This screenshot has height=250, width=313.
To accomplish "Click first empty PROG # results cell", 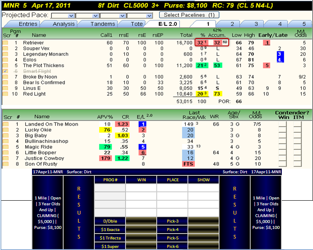I will (110, 188).
